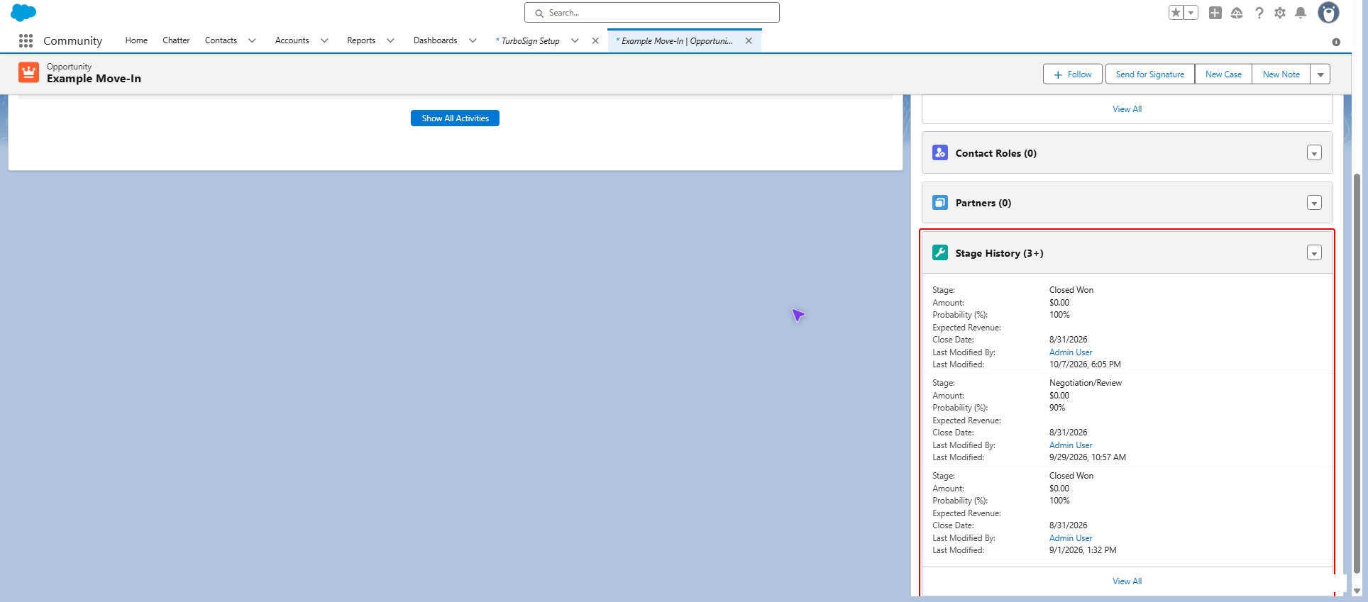The height and width of the screenshot is (602, 1368).
Task: Open the TurboSign Setup tab dropdown chevron
Action: coord(575,40)
